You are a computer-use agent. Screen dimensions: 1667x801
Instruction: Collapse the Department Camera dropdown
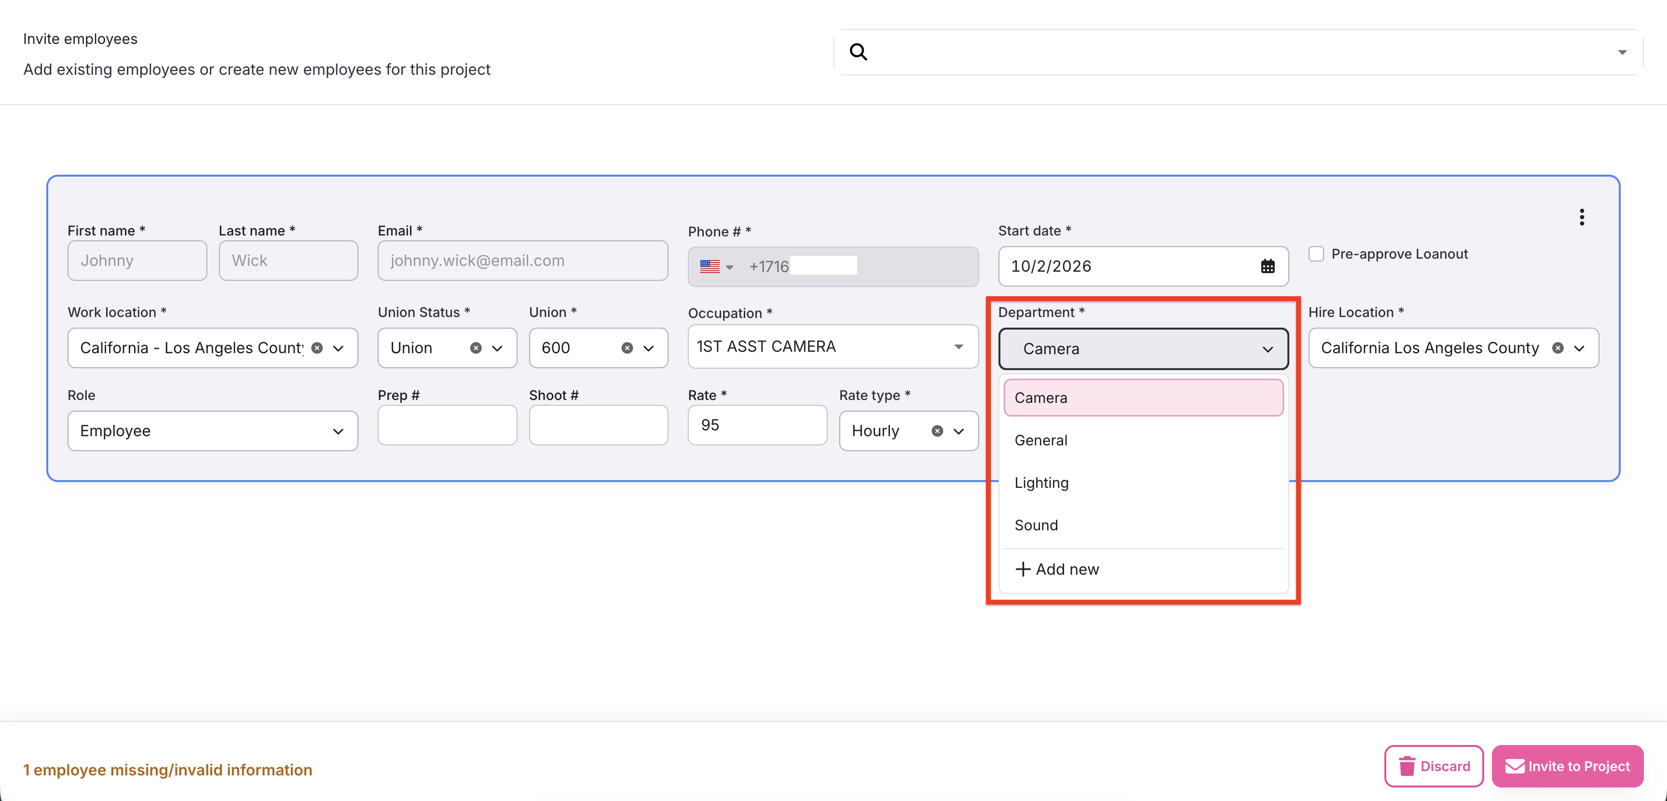[1267, 349]
